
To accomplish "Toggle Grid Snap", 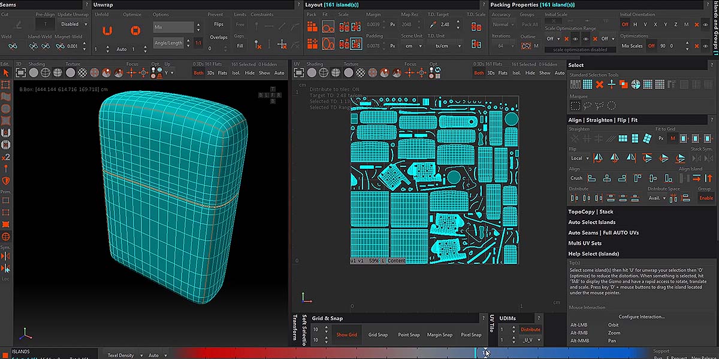I will [378, 335].
